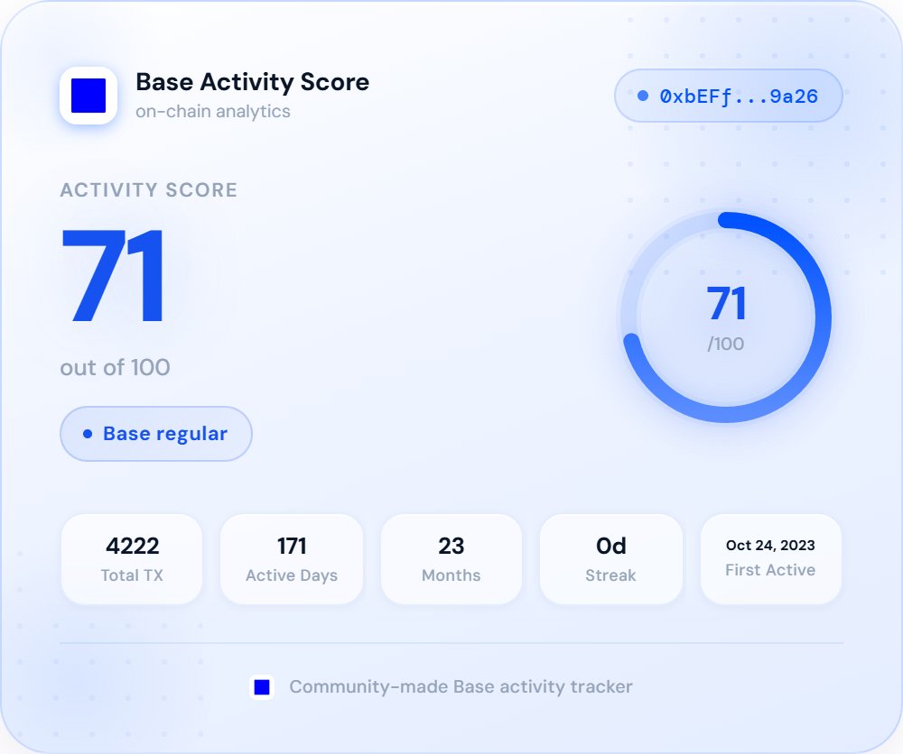The image size is (903, 754).
Task: Click the 71 value inside the ring
Action: (727, 304)
